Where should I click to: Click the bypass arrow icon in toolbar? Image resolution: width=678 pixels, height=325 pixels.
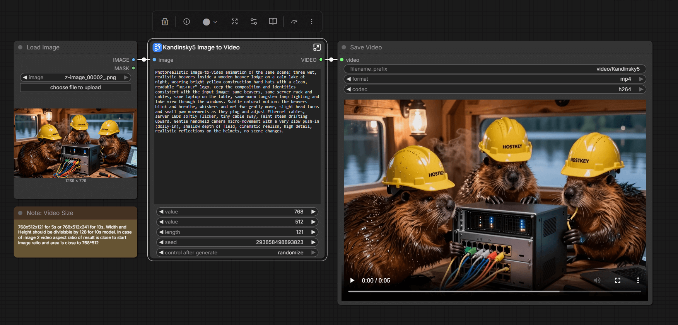tap(294, 22)
